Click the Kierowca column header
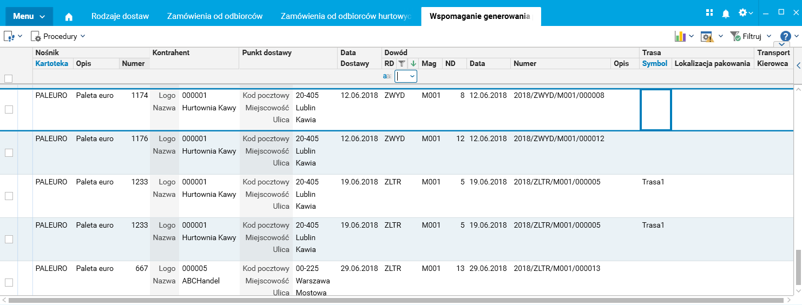 773,63
